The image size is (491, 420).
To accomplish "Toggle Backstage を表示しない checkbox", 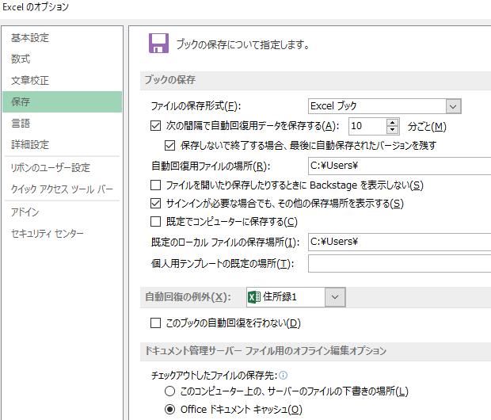I will 155,185.
